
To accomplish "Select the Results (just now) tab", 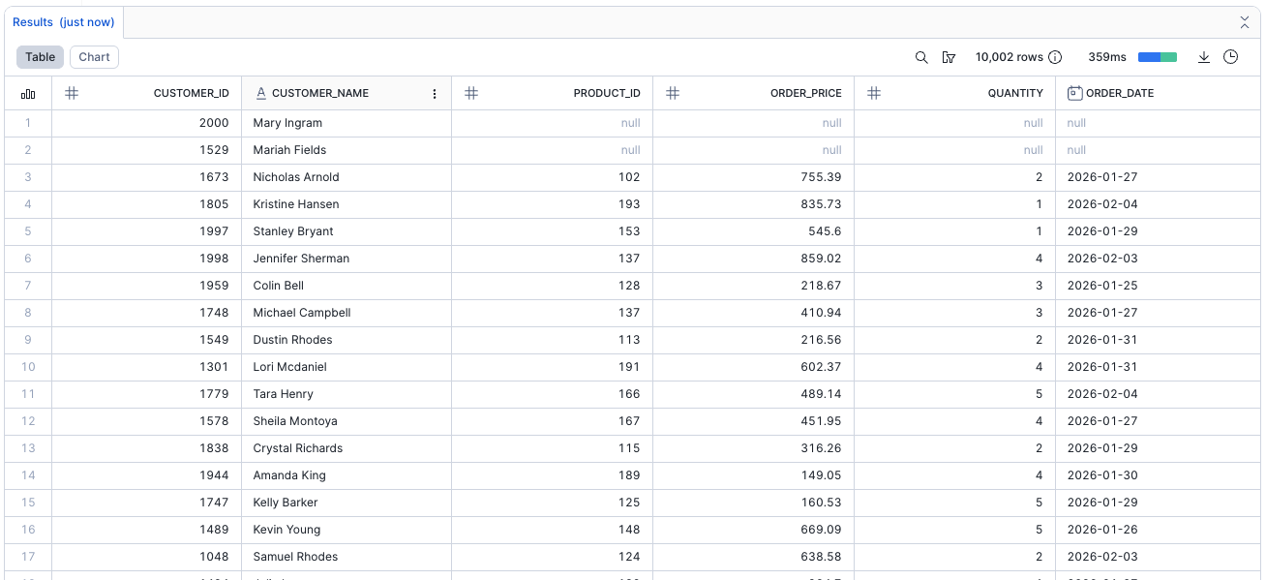I will click(64, 22).
